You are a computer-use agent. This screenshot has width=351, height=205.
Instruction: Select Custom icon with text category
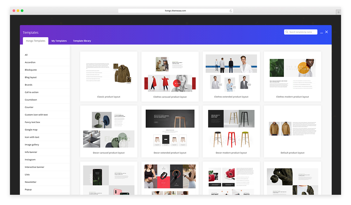tap(45, 115)
